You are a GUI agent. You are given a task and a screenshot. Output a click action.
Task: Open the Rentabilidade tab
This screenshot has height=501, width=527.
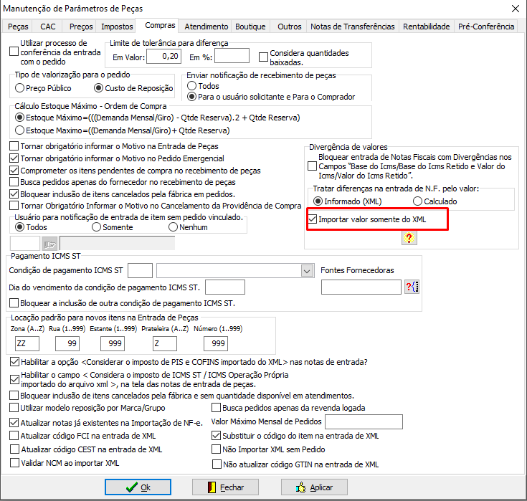point(426,27)
